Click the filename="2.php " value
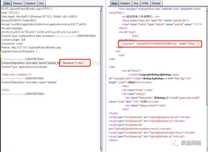208x152 pixels. tap(73, 63)
